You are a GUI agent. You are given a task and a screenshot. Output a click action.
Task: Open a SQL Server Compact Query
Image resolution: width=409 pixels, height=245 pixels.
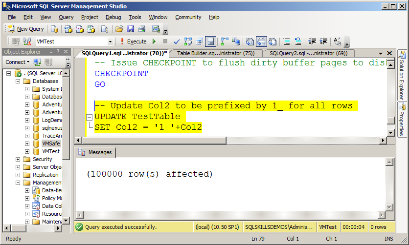(105, 29)
